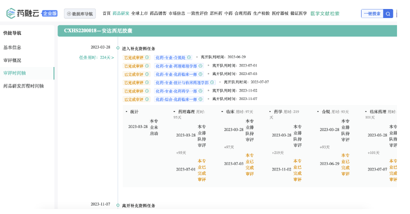Click the 快捷导航 sidebar heading

[x=12, y=33]
